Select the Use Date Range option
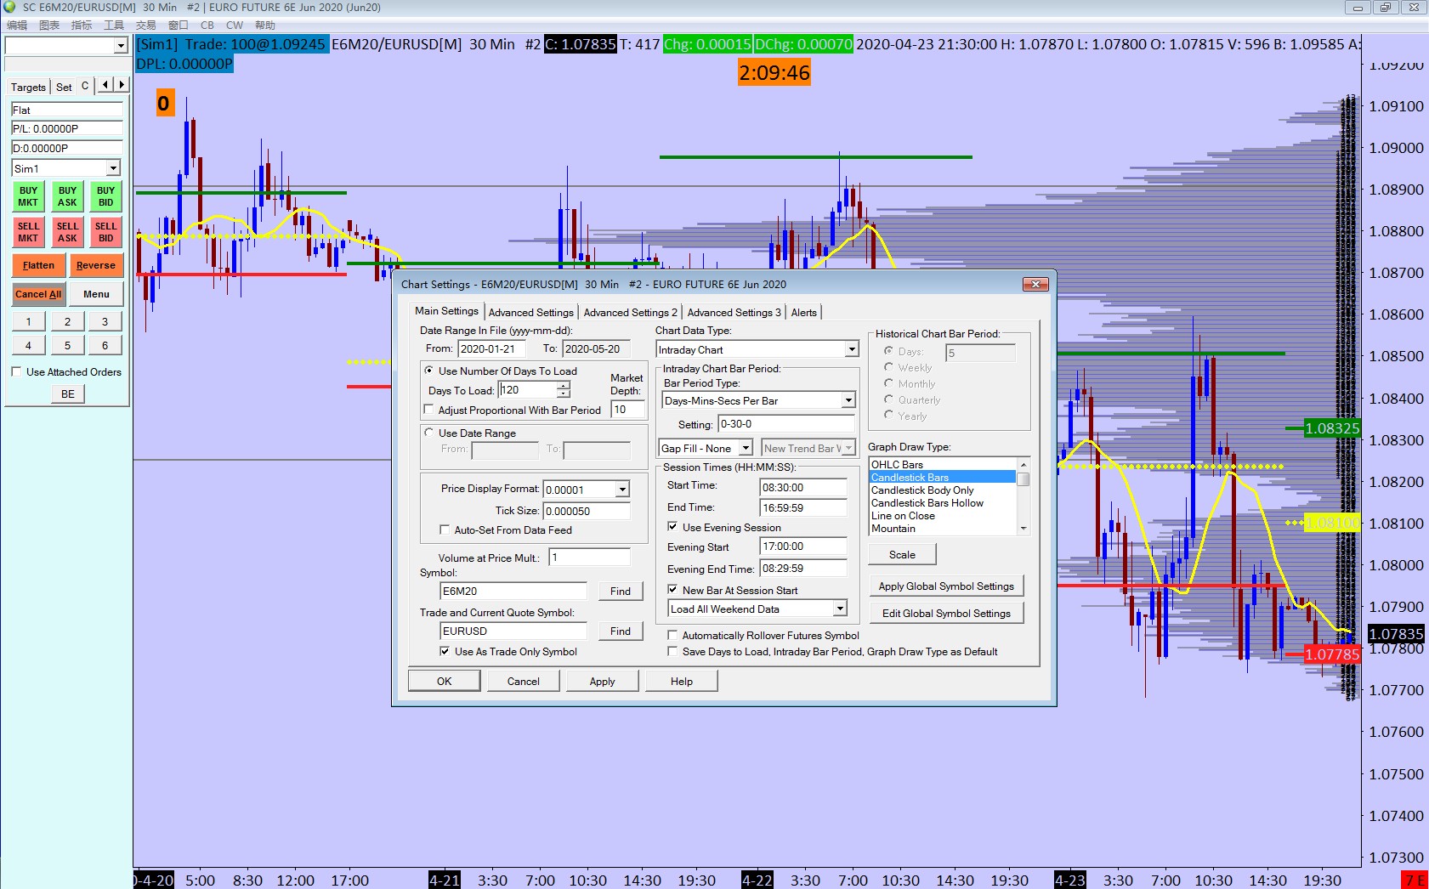1429x889 pixels. [x=428, y=433]
